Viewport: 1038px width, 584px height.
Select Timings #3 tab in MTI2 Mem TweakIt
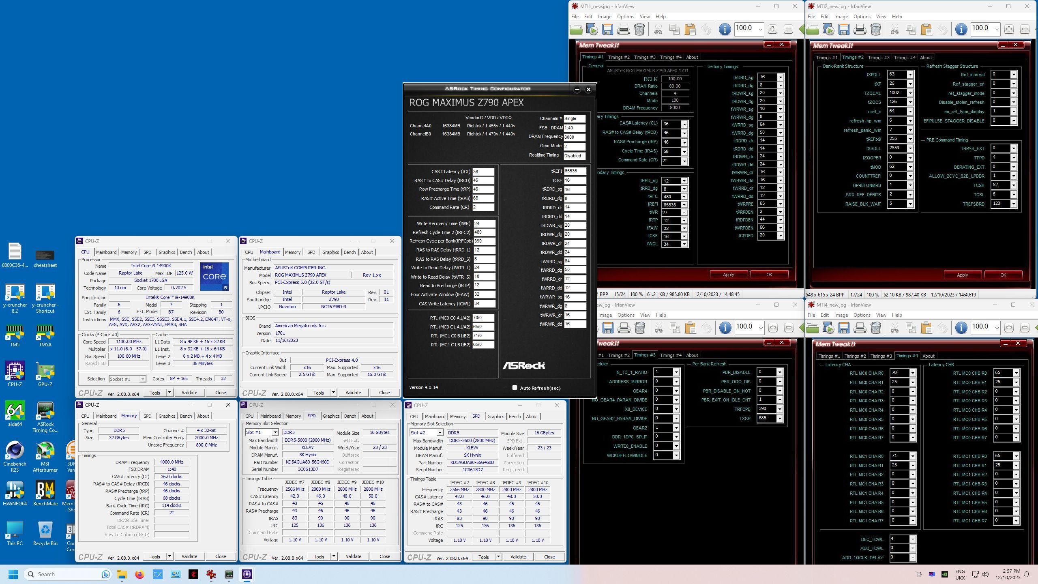pyautogui.click(x=879, y=58)
